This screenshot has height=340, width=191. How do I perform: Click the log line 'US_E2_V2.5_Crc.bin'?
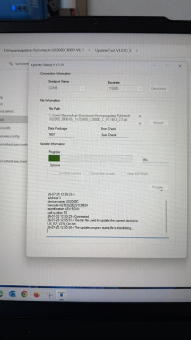[62, 224]
